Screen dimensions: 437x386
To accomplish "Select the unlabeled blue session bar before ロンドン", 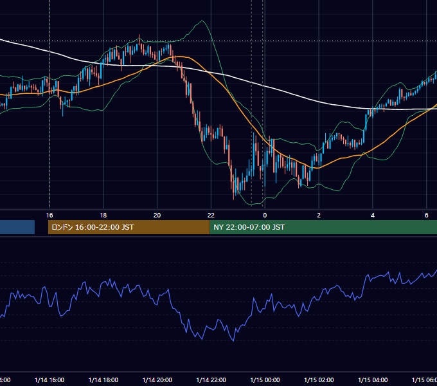I will (17, 227).
